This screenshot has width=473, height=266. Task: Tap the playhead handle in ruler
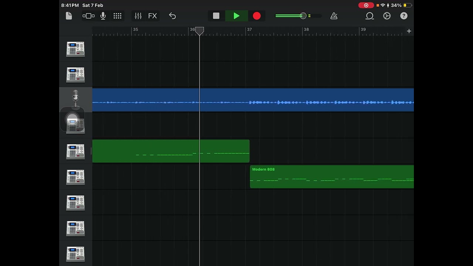click(x=200, y=31)
